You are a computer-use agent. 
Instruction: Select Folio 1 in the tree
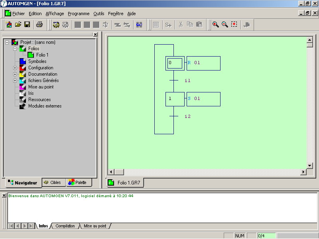point(42,55)
